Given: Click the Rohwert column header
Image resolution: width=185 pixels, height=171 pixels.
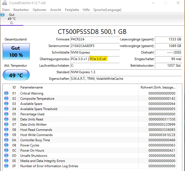Looking at the screenshot, I should click(158, 87).
